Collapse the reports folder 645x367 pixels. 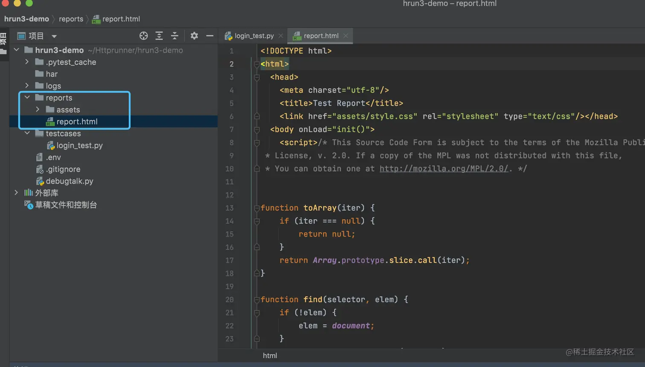[x=27, y=98]
